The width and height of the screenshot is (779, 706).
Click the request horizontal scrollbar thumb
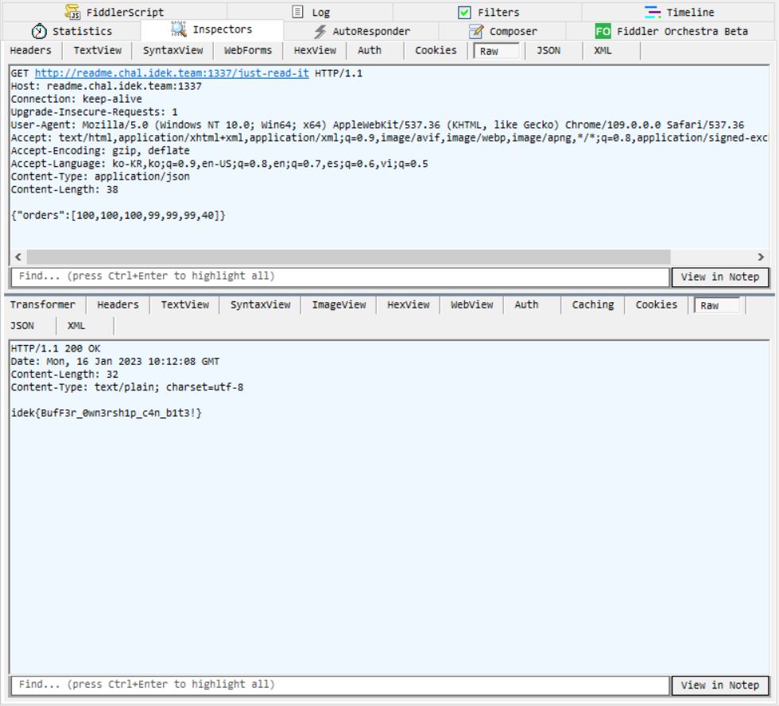pos(348,257)
